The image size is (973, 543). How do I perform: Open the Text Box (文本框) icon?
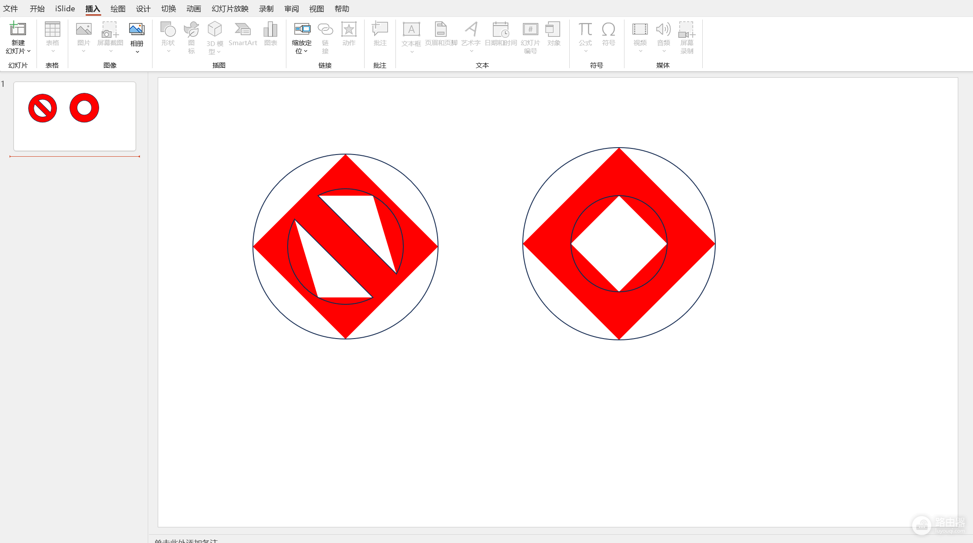click(x=411, y=30)
